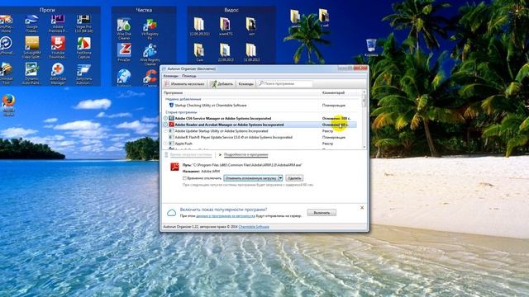Open the Chemtable Software link in status bar
The width and height of the screenshot is (529, 297).
coord(254,227)
